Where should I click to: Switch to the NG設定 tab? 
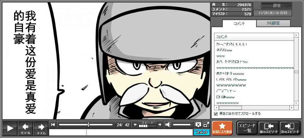[x=273, y=23]
